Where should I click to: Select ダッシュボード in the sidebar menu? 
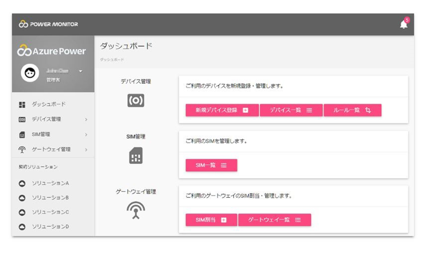[x=48, y=104]
